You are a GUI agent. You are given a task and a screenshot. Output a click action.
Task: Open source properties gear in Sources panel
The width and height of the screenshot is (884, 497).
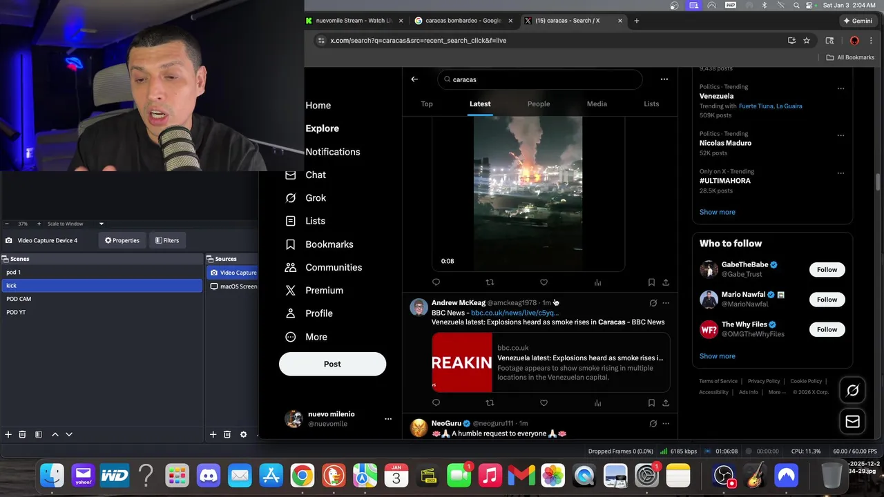tap(243, 434)
